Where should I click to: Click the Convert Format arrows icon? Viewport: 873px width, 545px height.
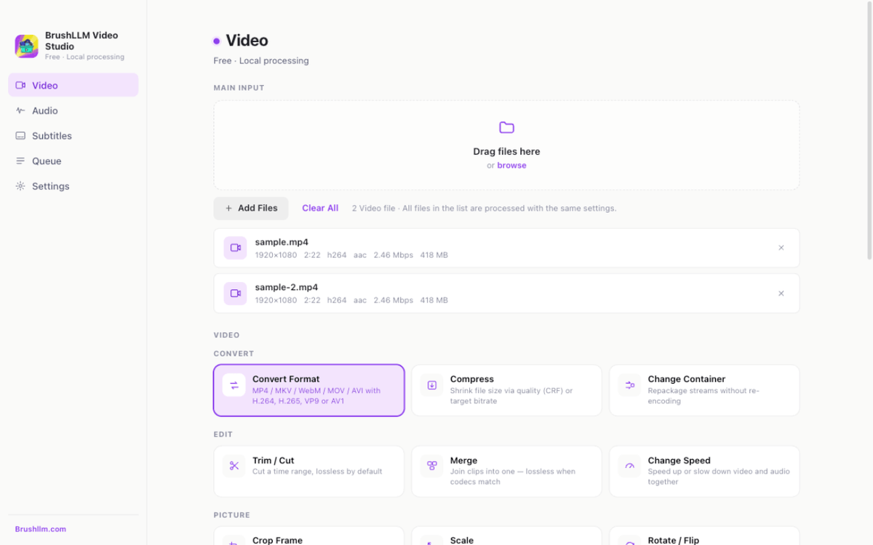pos(234,385)
